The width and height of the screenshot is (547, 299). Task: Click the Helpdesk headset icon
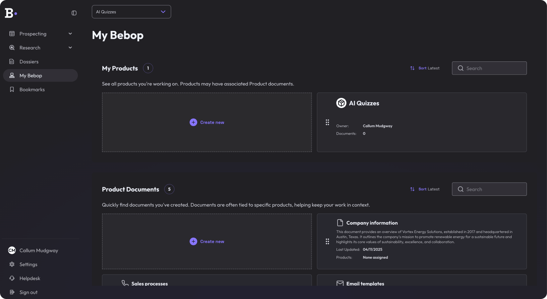pos(12,278)
